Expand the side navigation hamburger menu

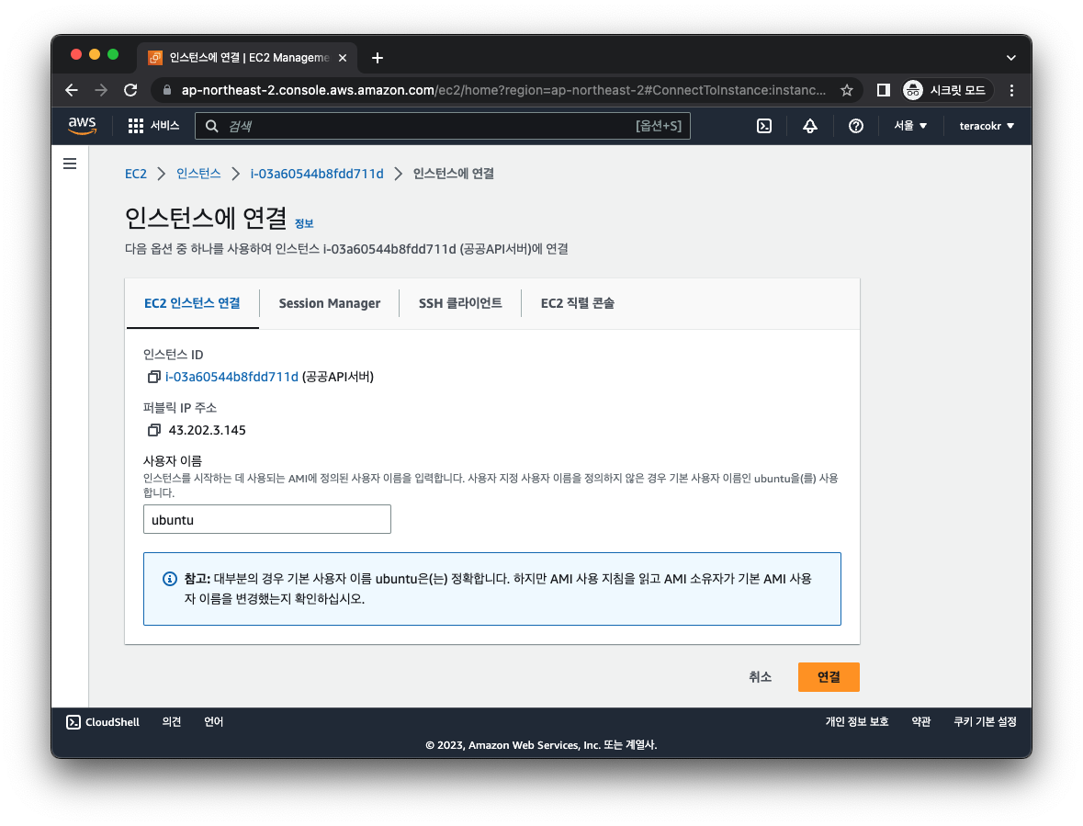(70, 164)
